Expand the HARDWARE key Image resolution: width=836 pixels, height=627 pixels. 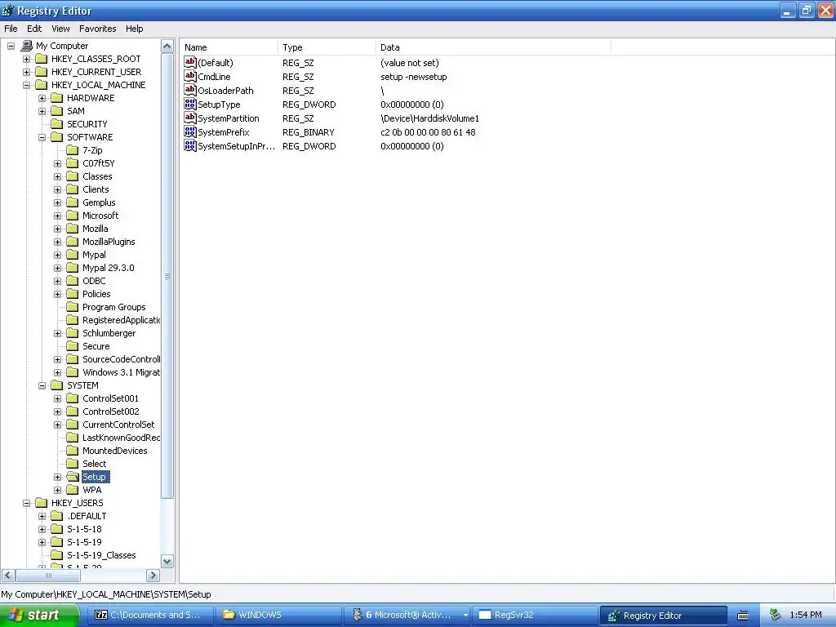42,98
